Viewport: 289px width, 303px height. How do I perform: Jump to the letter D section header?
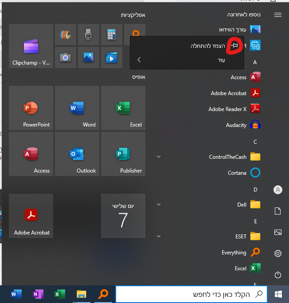pos(255,190)
